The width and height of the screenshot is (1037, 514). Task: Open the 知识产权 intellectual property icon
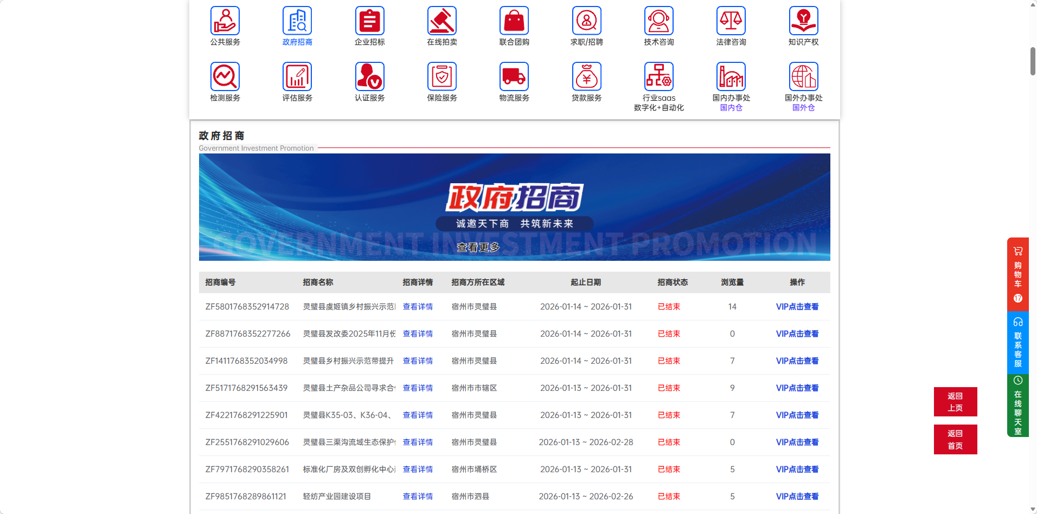pyautogui.click(x=803, y=21)
